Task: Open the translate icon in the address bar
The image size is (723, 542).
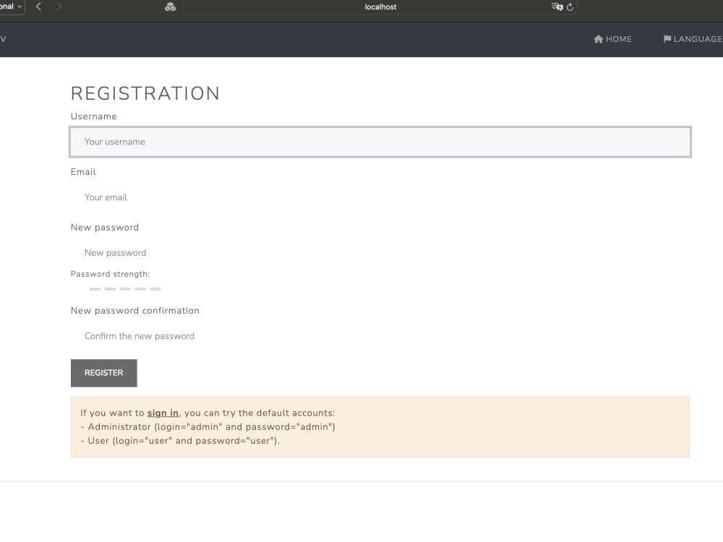Action: pos(557,7)
